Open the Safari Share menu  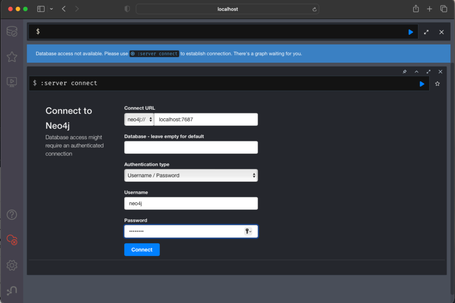[x=416, y=9]
